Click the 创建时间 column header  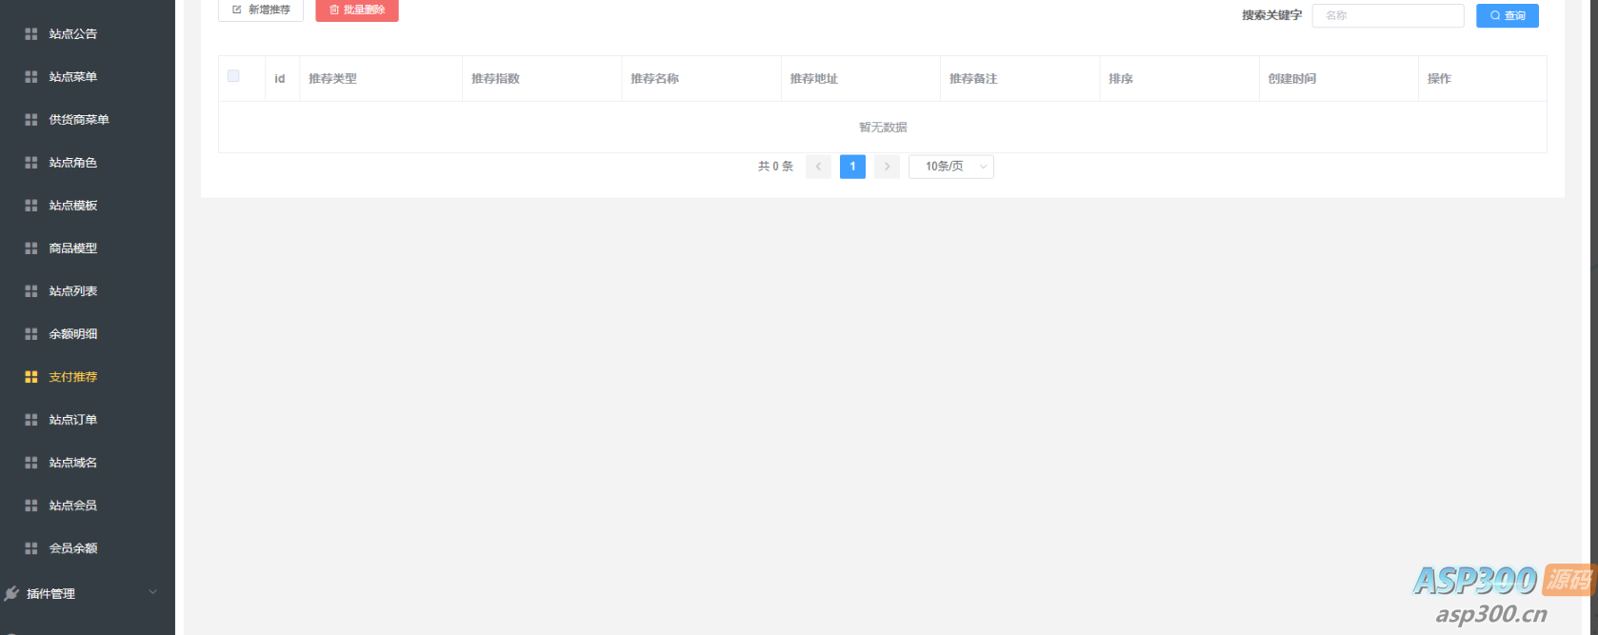coord(1292,79)
